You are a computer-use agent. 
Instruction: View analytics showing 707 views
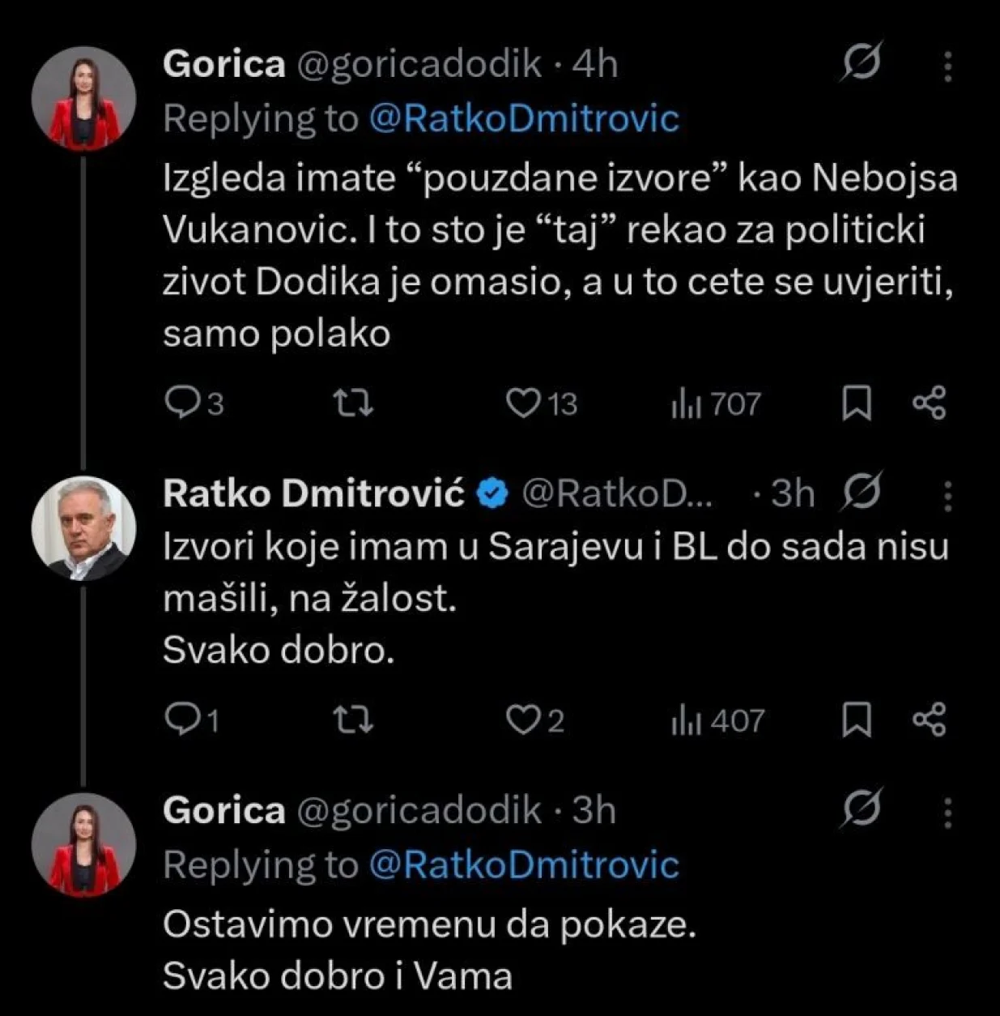click(714, 402)
